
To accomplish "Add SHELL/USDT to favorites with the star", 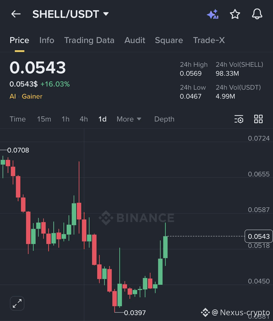I will click(235, 14).
